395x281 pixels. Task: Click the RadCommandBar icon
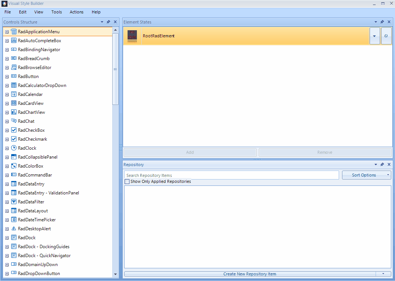point(14,175)
